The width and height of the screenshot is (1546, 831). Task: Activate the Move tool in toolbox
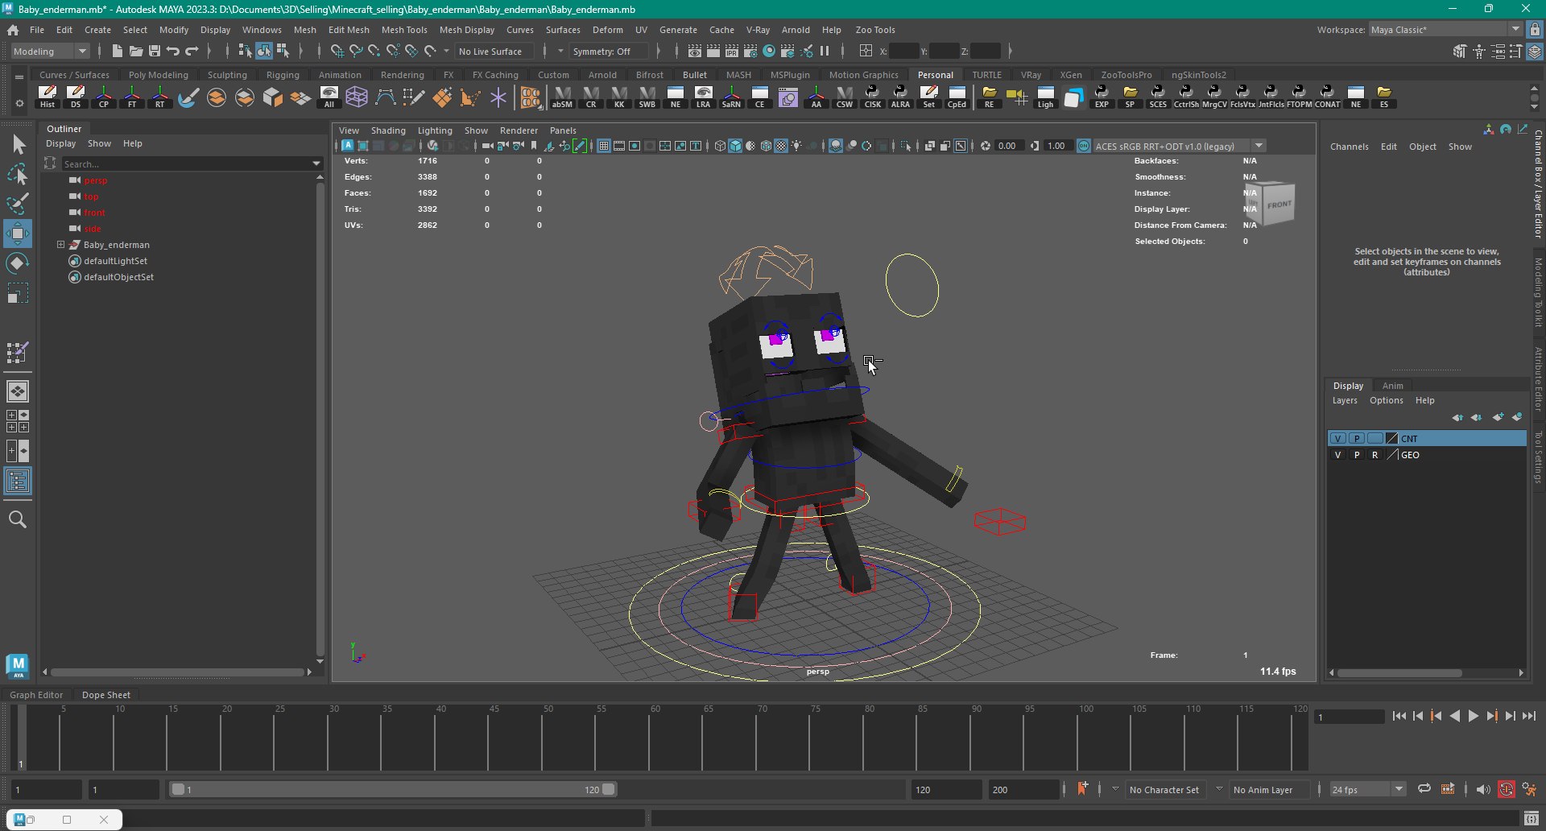[x=18, y=234]
